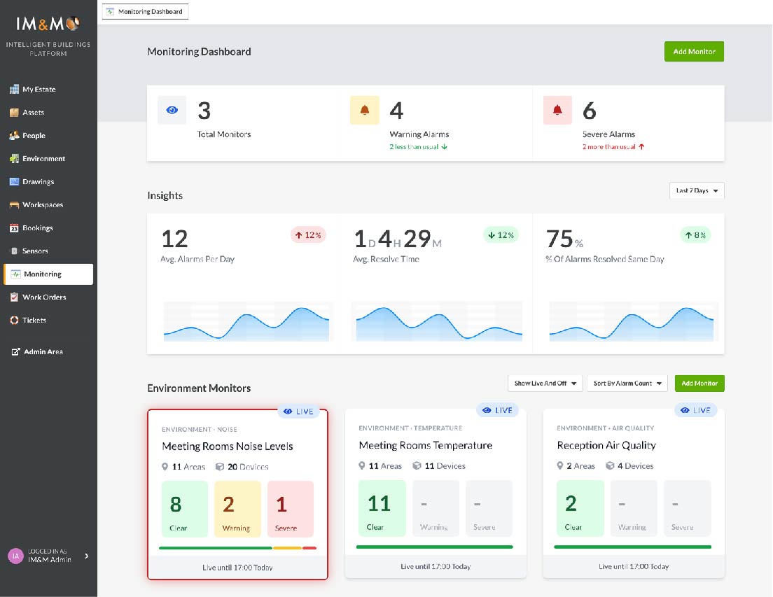Click the Drawings icon in sidebar
The height and width of the screenshot is (597, 773).
point(14,182)
